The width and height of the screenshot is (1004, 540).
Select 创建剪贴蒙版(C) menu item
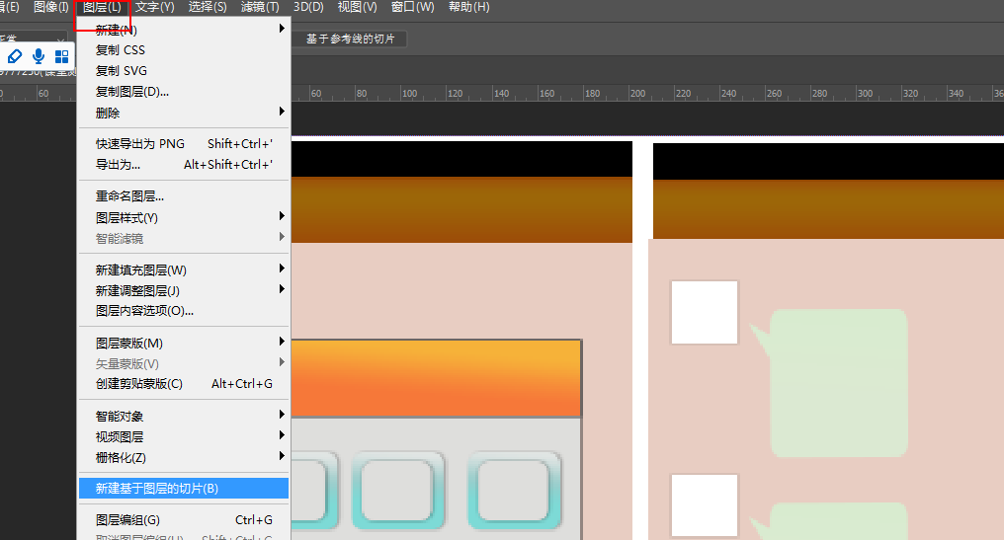[x=139, y=384]
